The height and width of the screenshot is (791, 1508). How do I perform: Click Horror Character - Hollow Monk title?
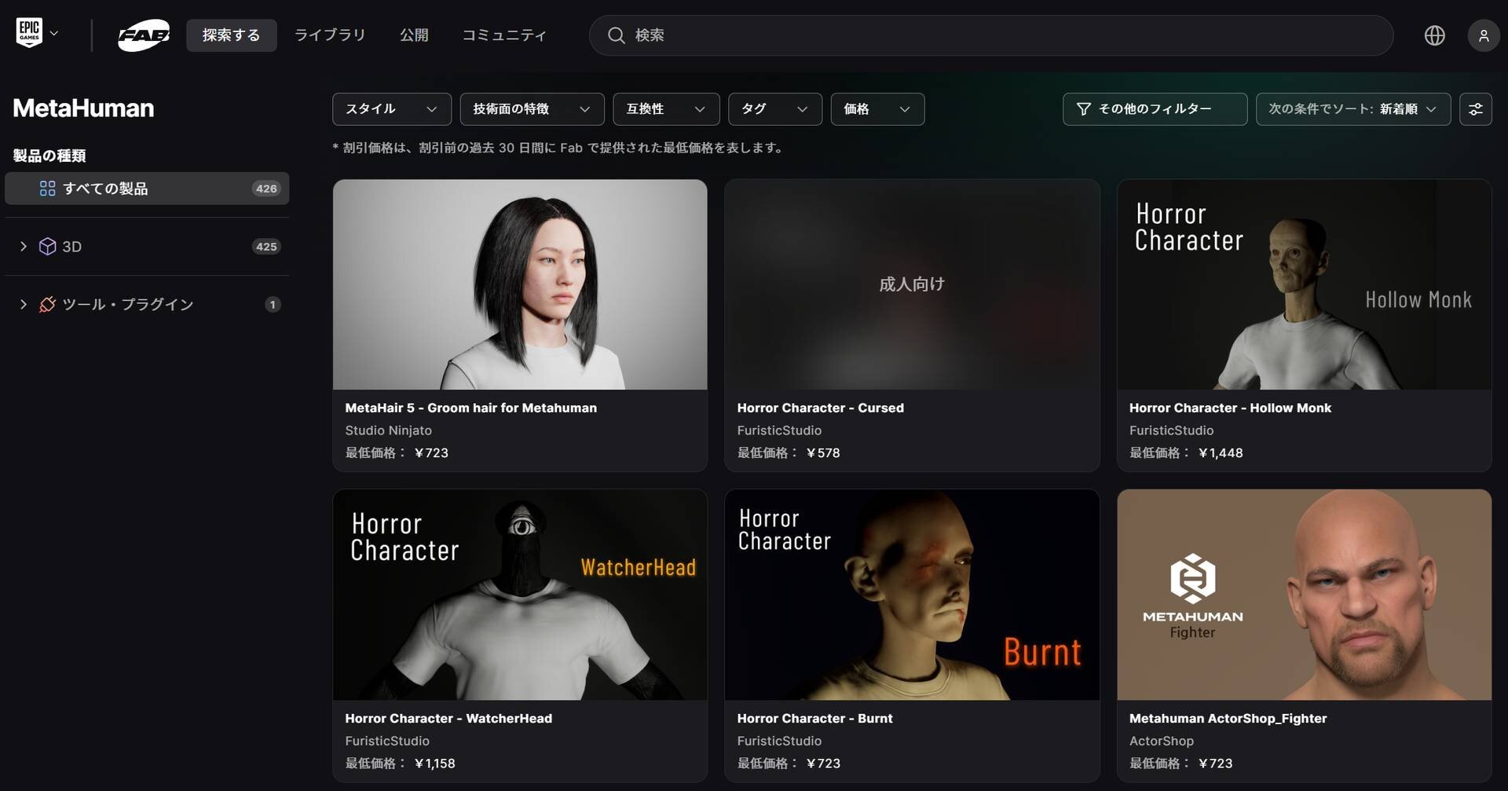[x=1230, y=408]
